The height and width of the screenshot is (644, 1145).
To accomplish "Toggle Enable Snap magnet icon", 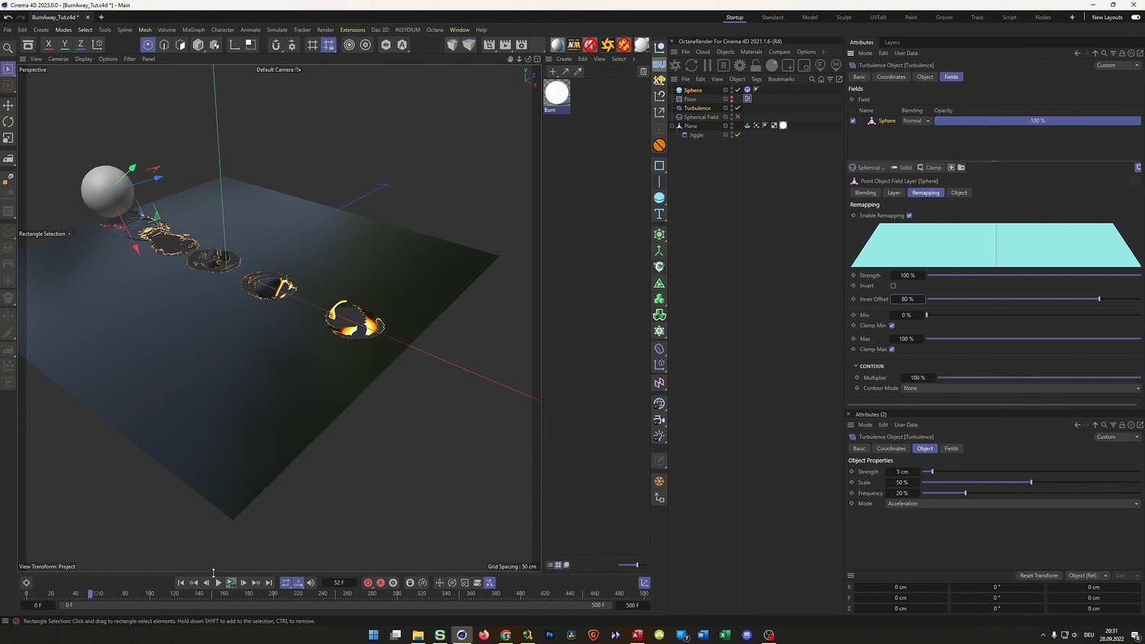I will coord(276,45).
